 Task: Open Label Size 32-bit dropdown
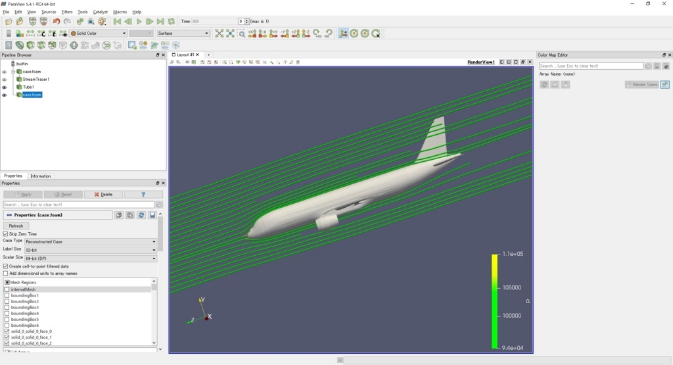coord(91,250)
